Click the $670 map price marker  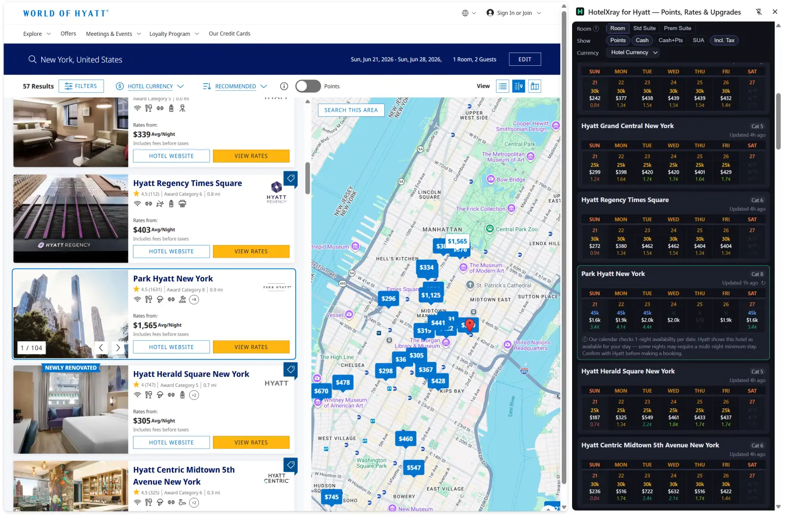pos(321,391)
